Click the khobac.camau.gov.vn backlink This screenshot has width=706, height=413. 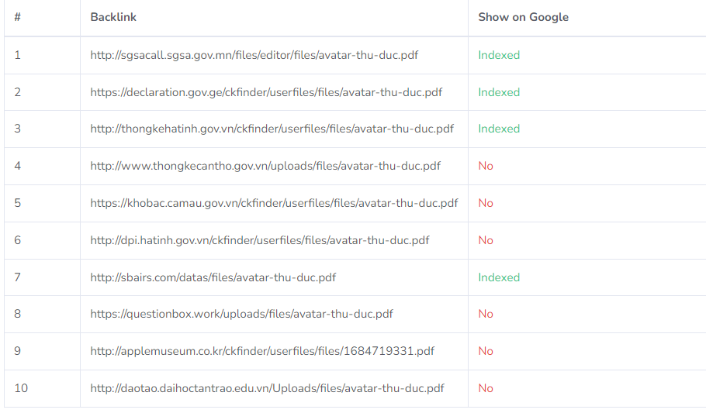coord(274,203)
